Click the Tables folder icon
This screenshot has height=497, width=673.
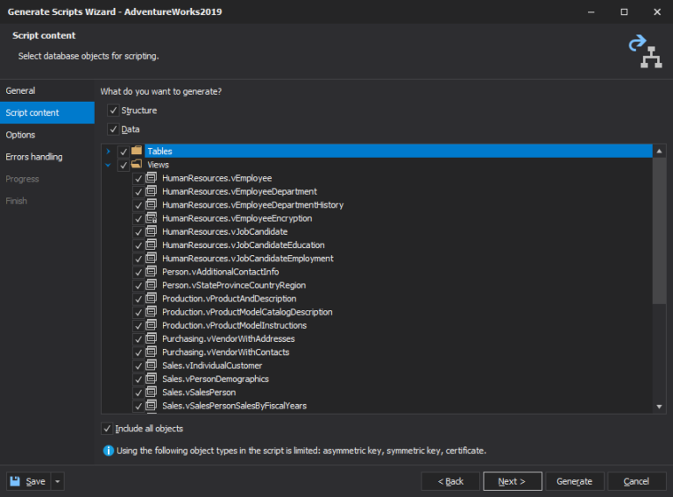click(x=137, y=152)
